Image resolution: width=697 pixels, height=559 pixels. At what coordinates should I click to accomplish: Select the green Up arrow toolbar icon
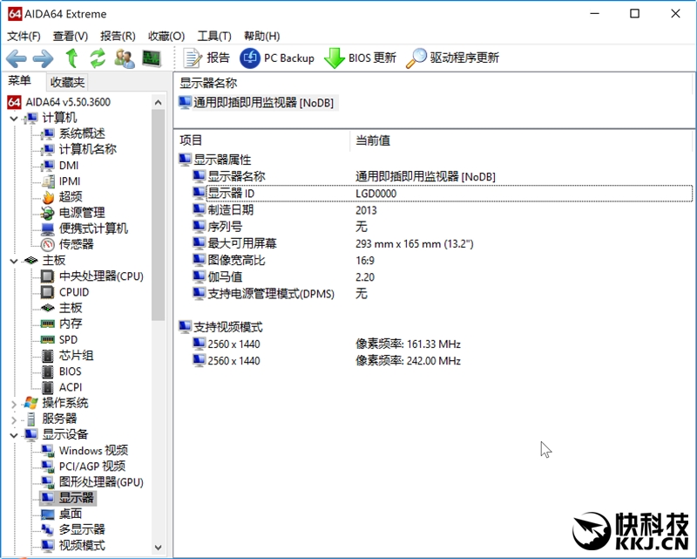tap(71, 58)
